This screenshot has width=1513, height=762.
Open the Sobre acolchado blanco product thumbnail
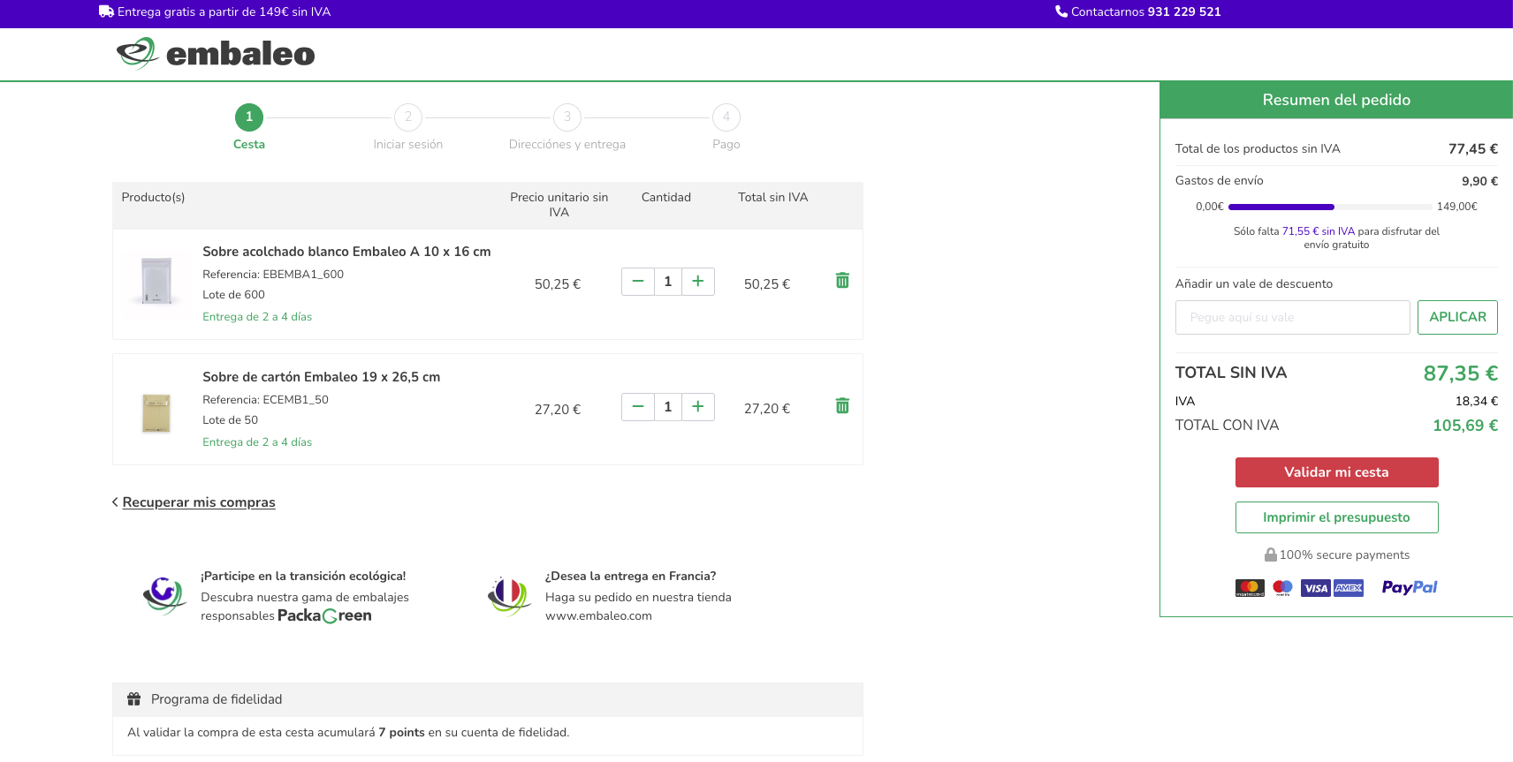(x=156, y=282)
